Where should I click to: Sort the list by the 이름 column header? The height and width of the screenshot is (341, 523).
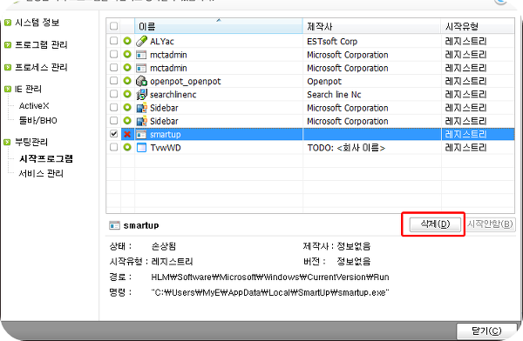click(x=219, y=26)
